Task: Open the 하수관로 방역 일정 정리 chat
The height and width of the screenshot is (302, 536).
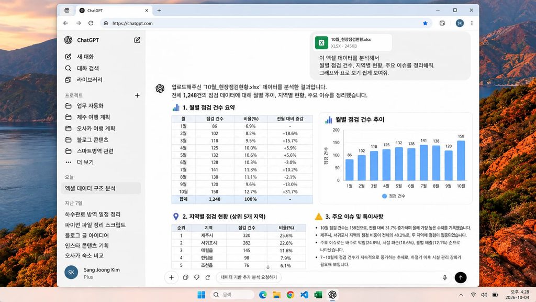Action: click(93, 214)
